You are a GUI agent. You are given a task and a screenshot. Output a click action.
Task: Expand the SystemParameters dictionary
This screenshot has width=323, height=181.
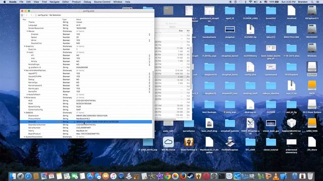click(x=25, y=137)
